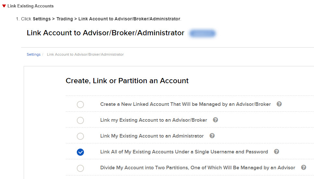The image size is (314, 179).
Task: Click the blurred blue account badge
Action: [203, 33]
